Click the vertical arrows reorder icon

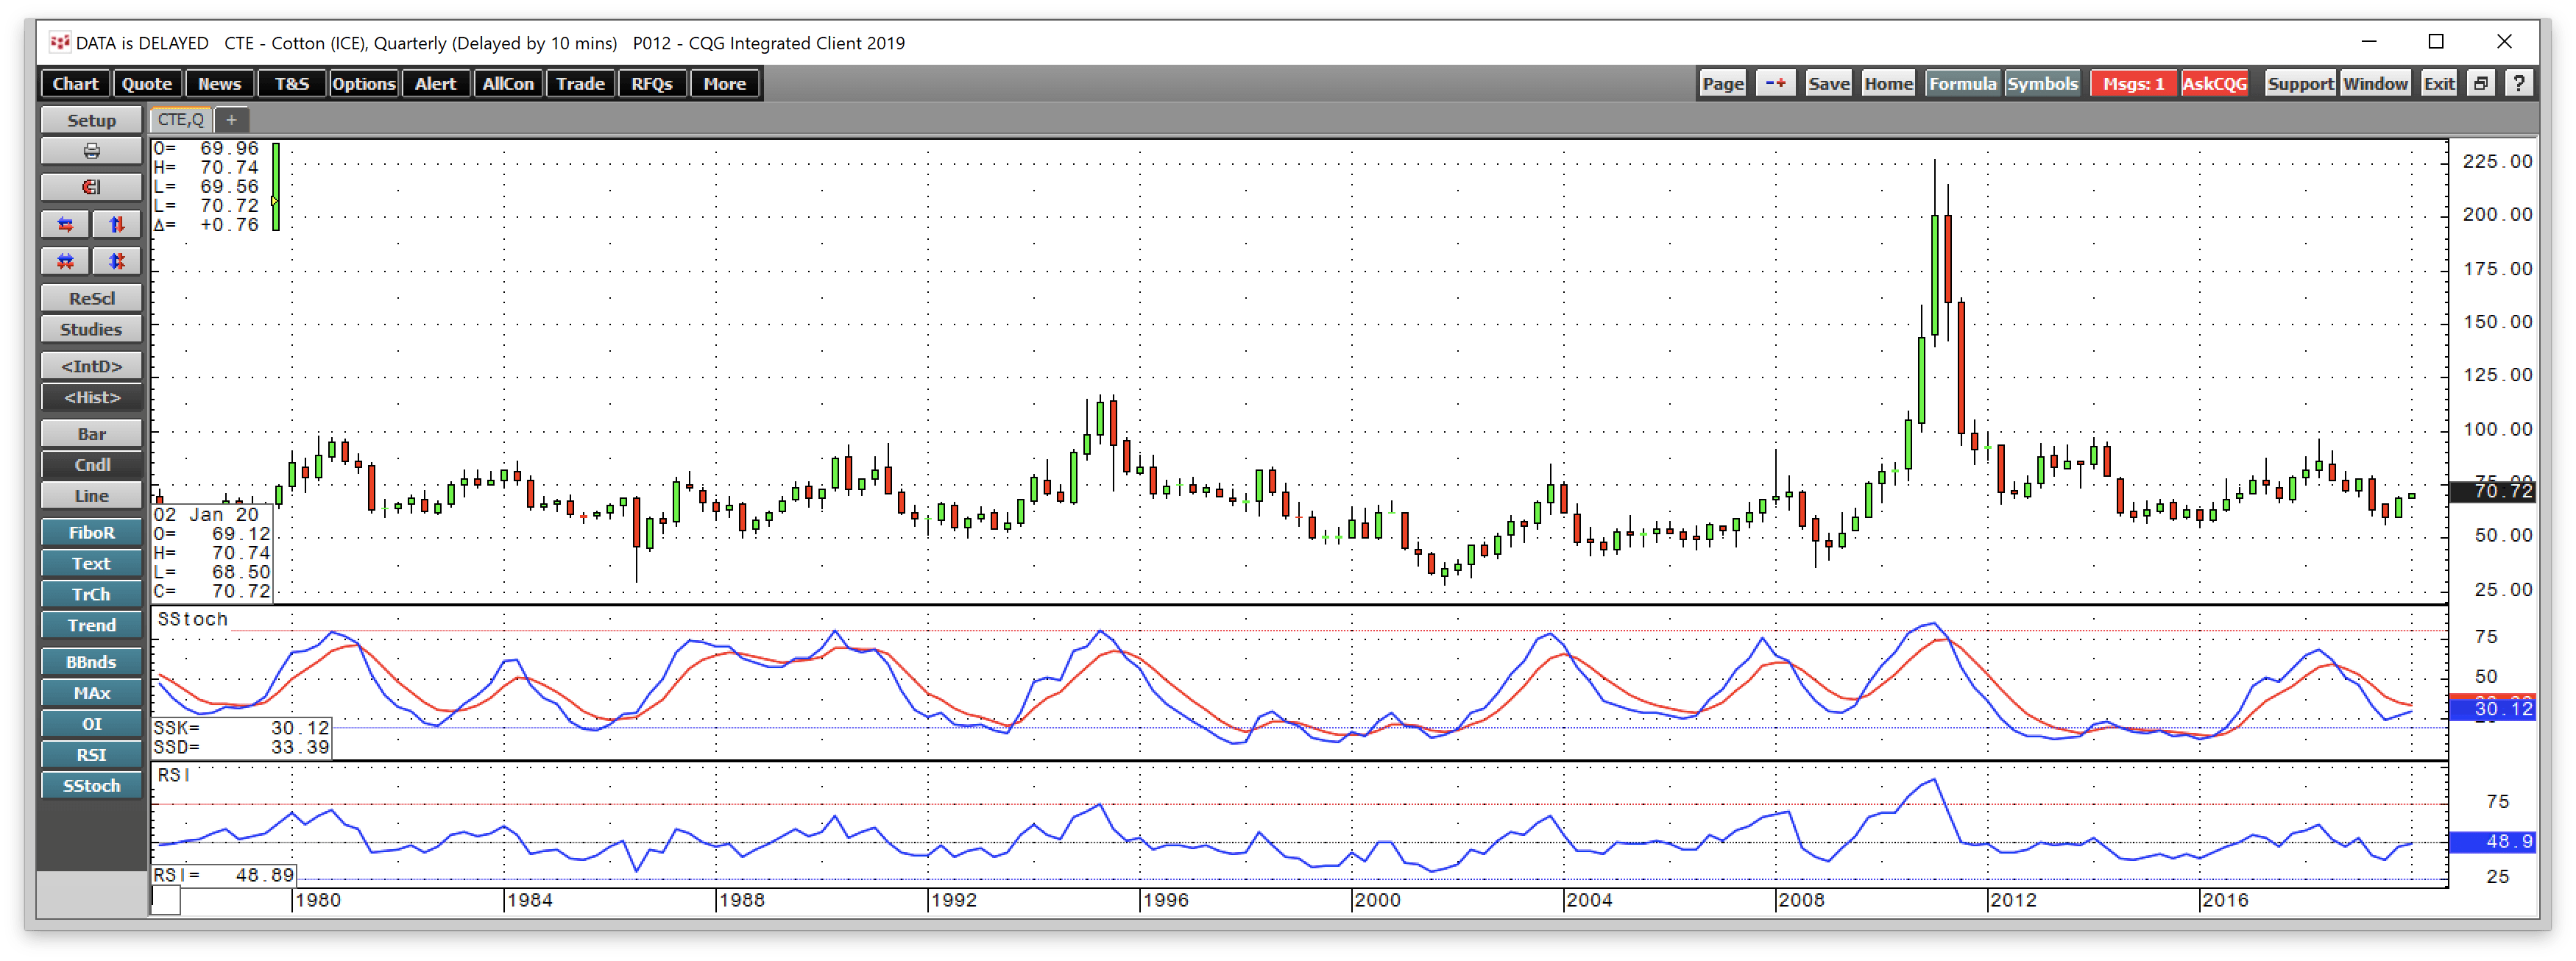(x=117, y=224)
